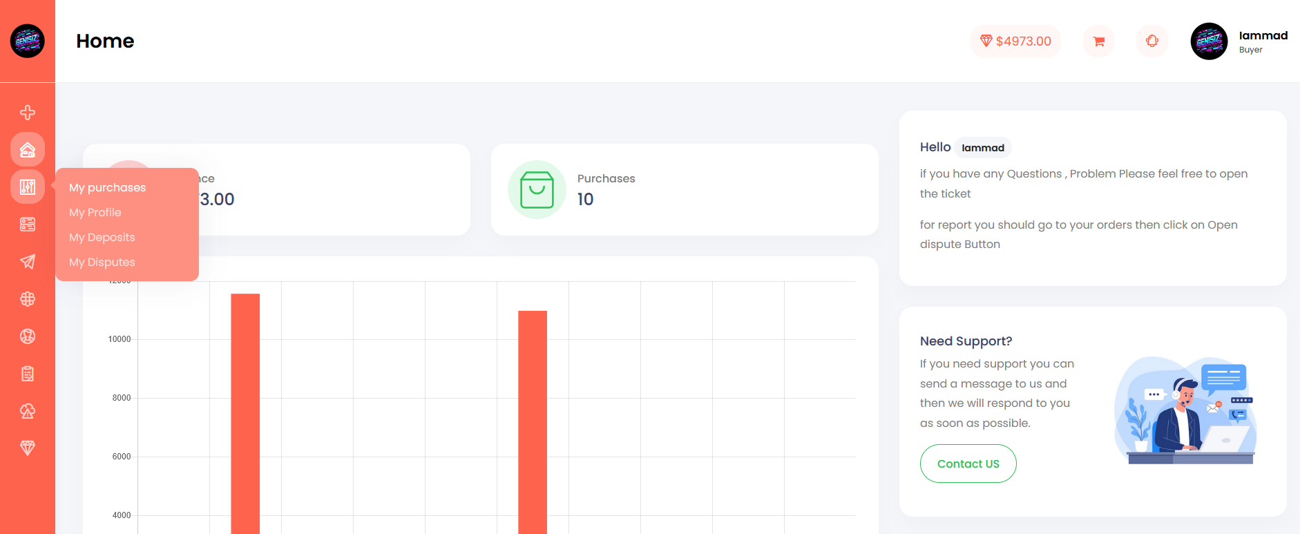The image size is (1300, 534).
Task: Click the 4000 label on chart axis
Action: [122, 515]
